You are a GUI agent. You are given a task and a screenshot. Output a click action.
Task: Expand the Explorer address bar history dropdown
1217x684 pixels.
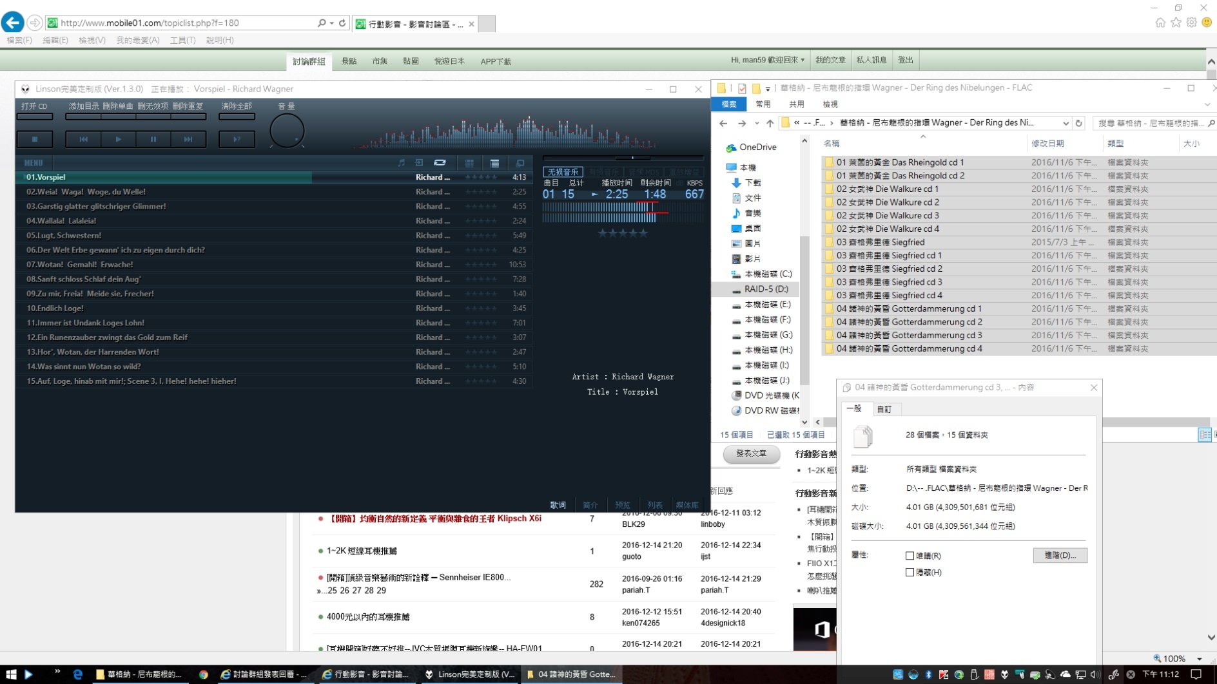click(1066, 123)
